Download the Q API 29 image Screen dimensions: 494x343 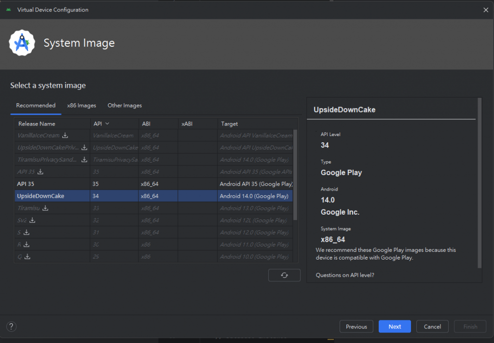[27, 257]
